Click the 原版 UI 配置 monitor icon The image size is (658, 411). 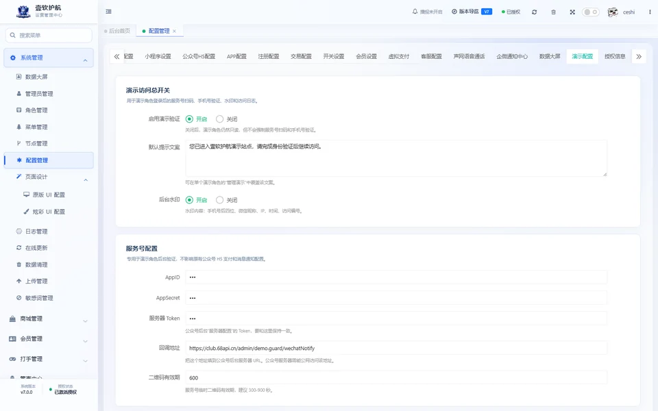[27, 195]
